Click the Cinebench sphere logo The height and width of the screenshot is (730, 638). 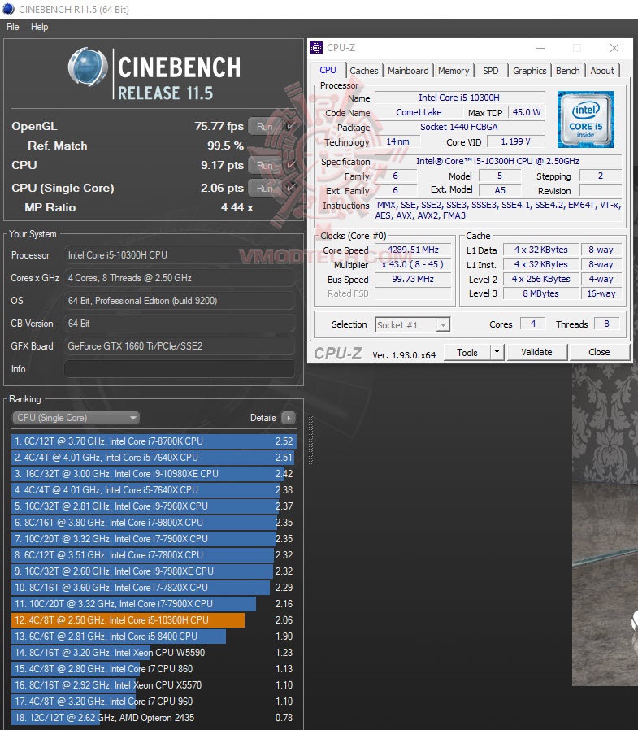(x=88, y=67)
